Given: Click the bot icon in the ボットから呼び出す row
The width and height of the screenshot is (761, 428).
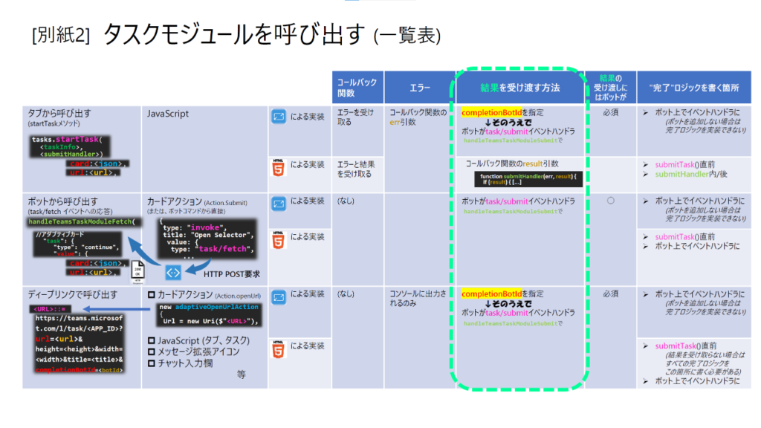Looking at the screenshot, I should 279,204.
